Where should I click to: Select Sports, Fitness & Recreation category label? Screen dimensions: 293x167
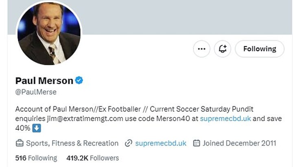tap(72, 143)
